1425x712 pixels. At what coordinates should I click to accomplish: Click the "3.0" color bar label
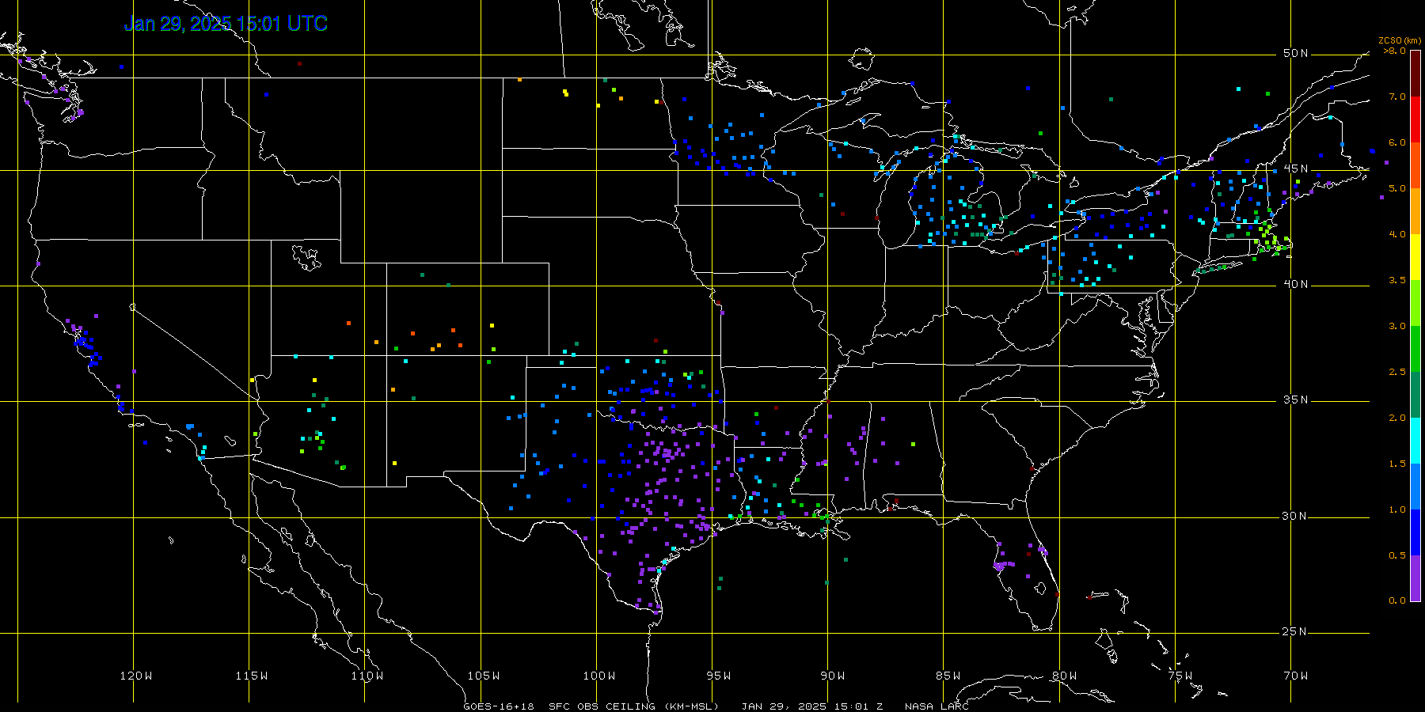pyautogui.click(x=1397, y=327)
